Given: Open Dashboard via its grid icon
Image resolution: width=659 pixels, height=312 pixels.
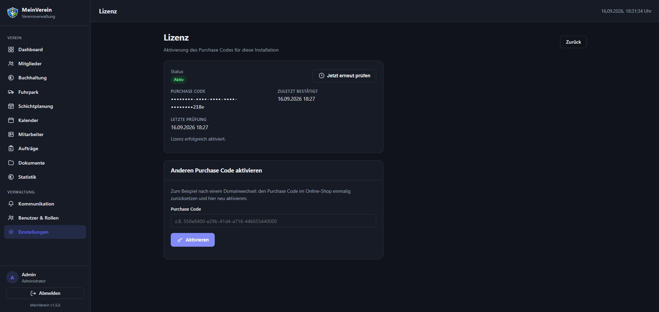Looking at the screenshot, I should tap(11, 49).
